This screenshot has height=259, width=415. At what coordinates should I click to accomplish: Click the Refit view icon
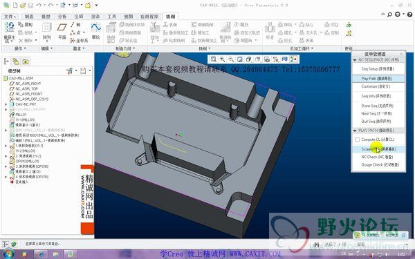213,59
